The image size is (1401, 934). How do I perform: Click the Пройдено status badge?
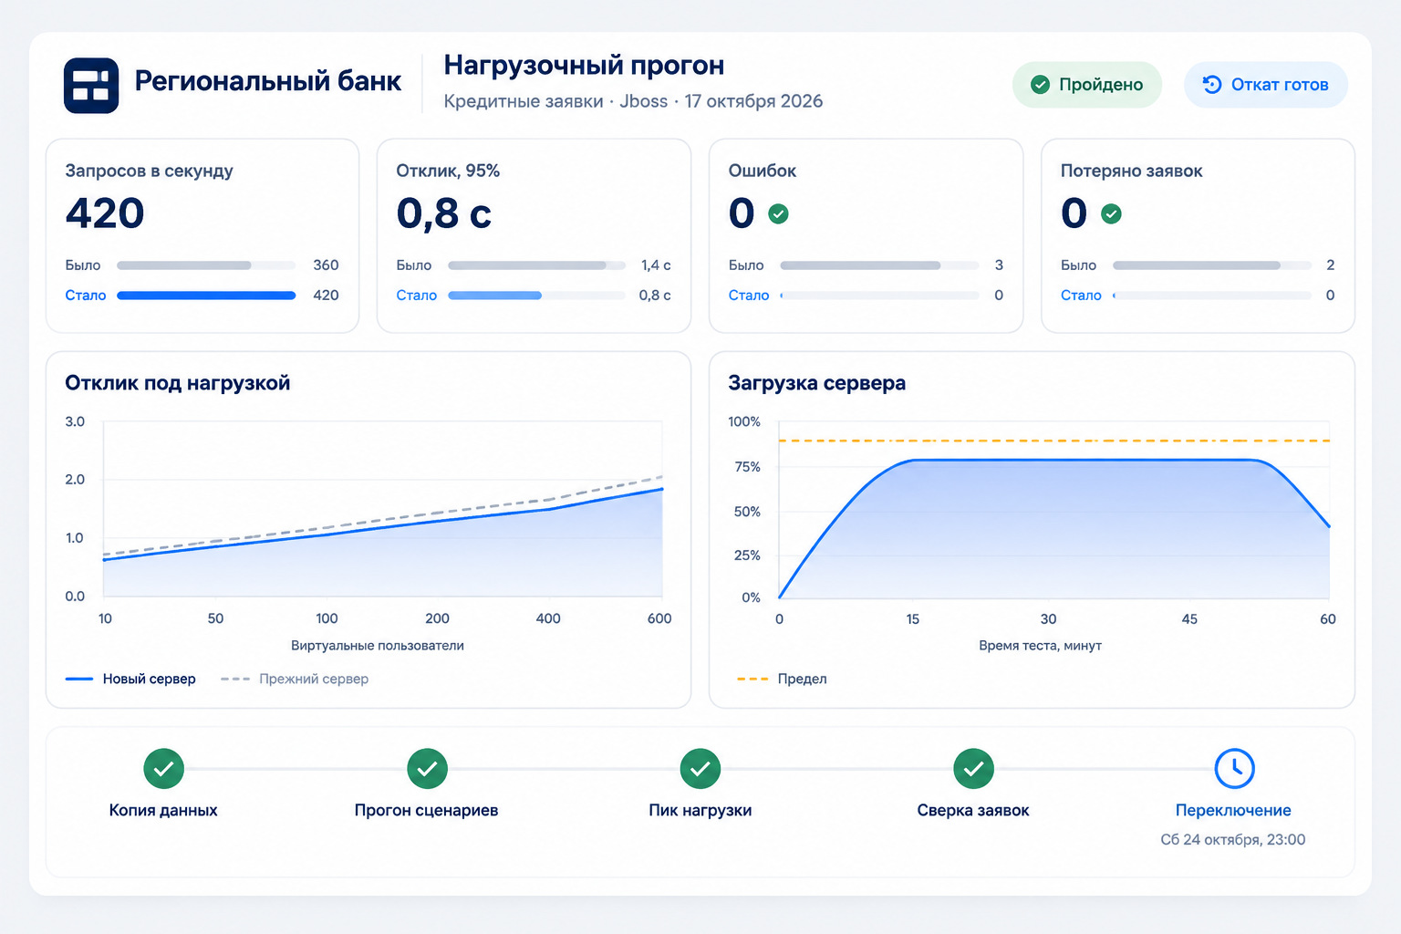point(1087,85)
